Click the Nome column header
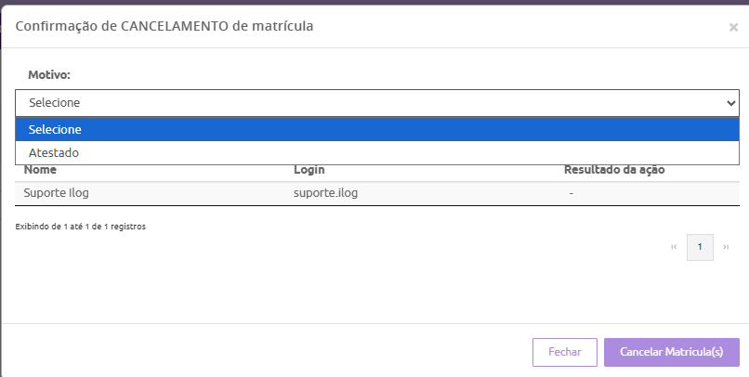 (x=41, y=170)
